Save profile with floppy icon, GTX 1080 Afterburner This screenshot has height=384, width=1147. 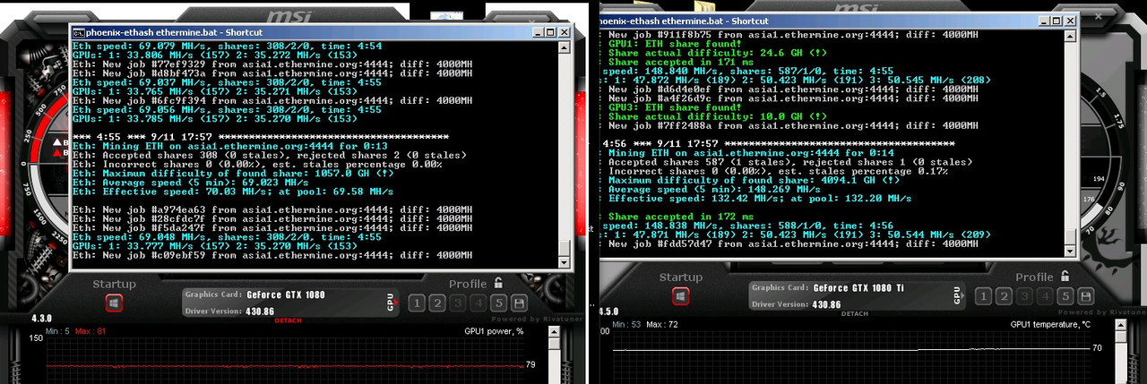[x=520, y=303]
